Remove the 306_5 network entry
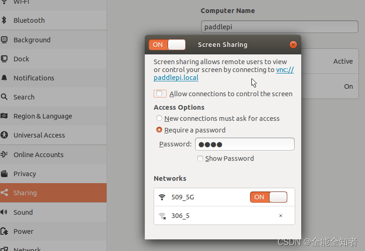365x251 pixels. [281, 216]
